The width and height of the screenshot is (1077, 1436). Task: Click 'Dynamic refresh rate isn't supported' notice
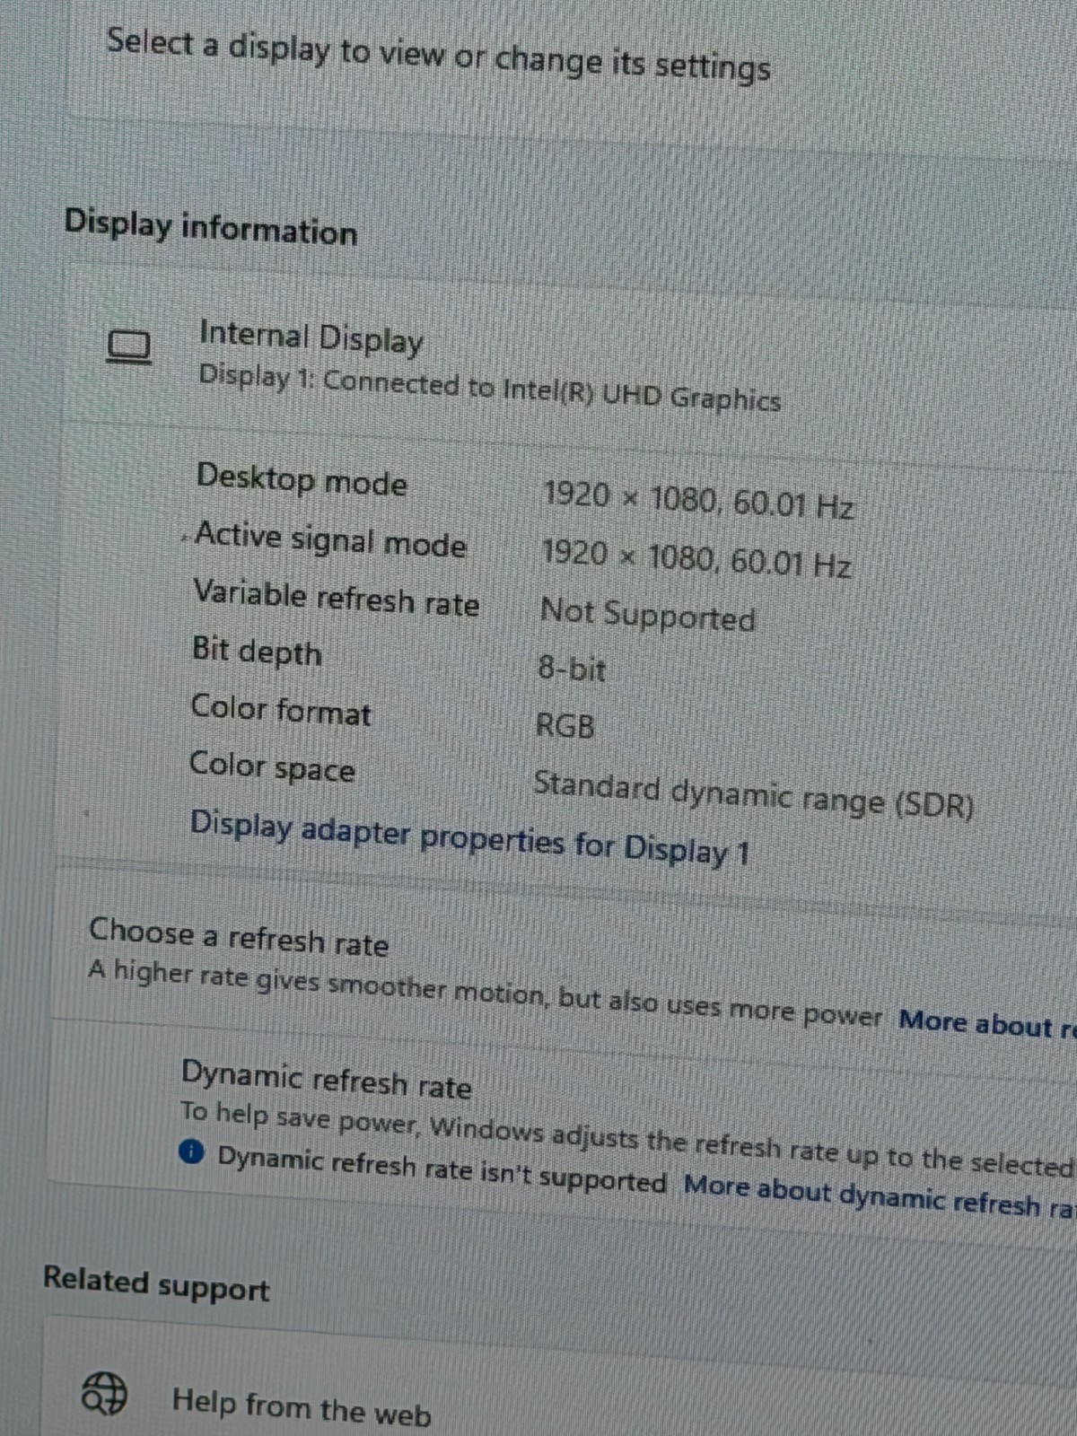pyautogui.click(x=442, y=1169)
